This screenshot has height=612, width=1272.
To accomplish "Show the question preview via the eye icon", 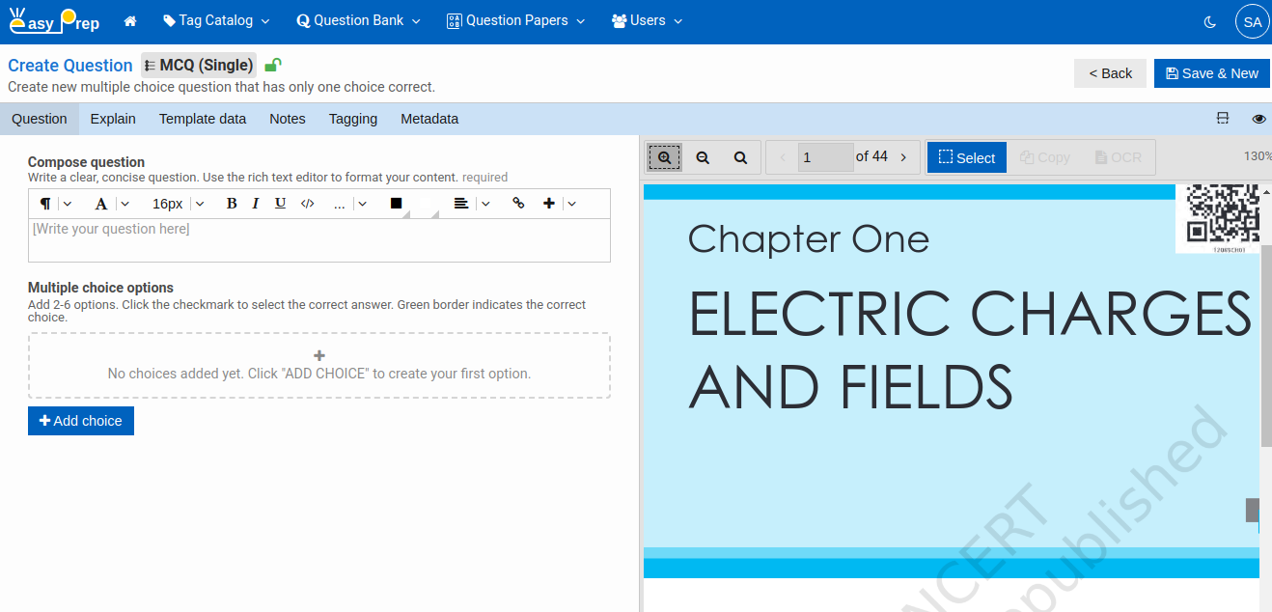I will click(1258, 119).
